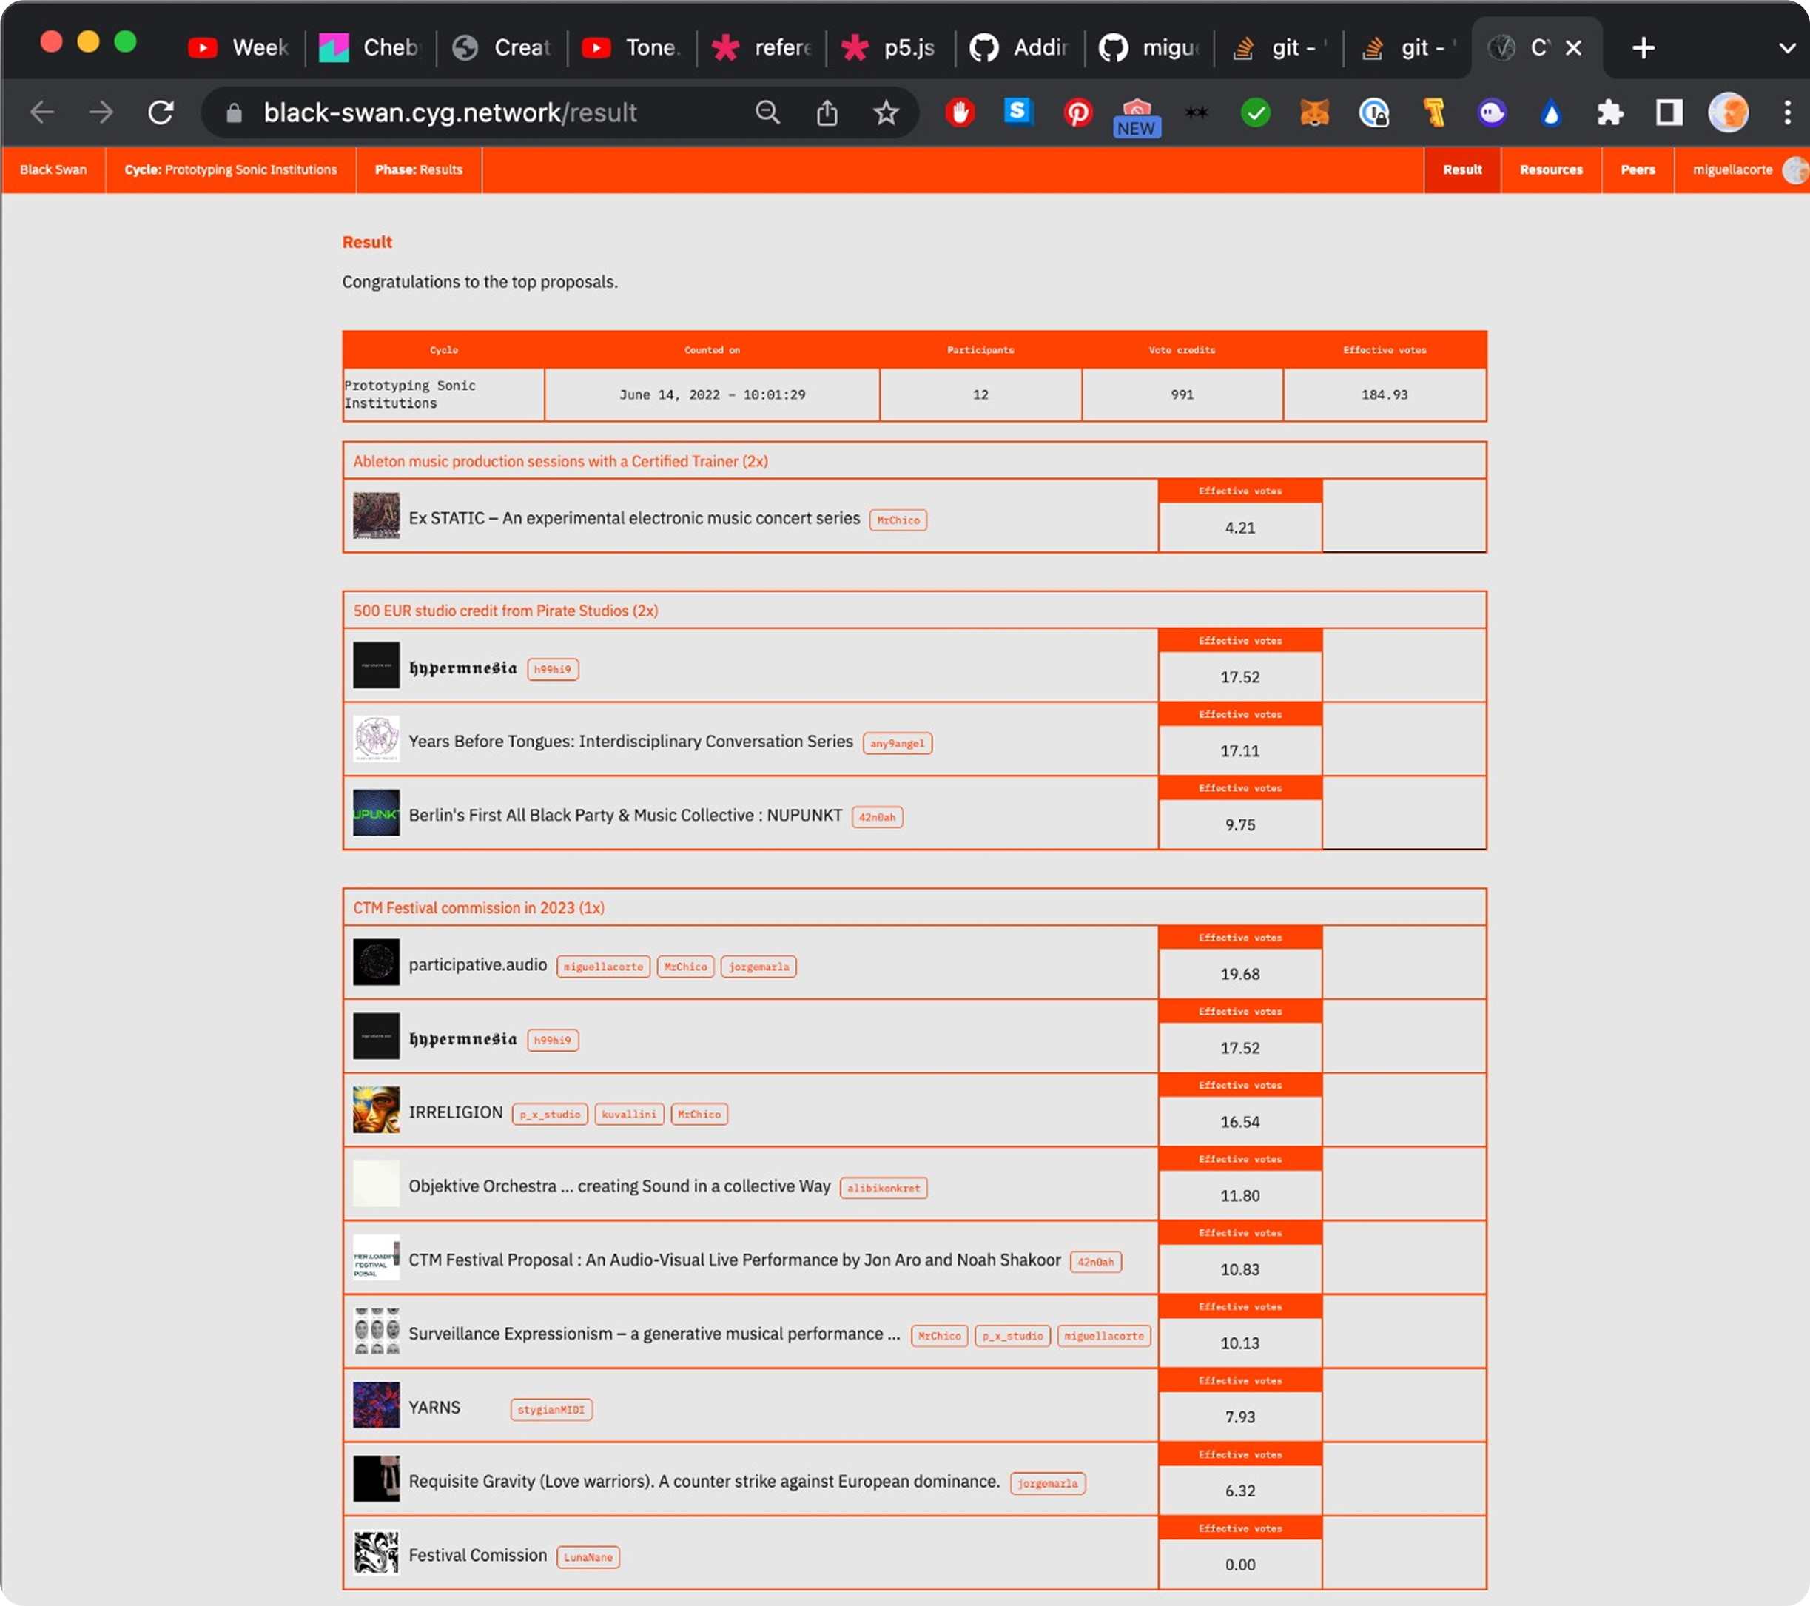The image size is (1810, 1606).
Task: Click the zoom magnifier in address bar
Action: tap(767, 112)
